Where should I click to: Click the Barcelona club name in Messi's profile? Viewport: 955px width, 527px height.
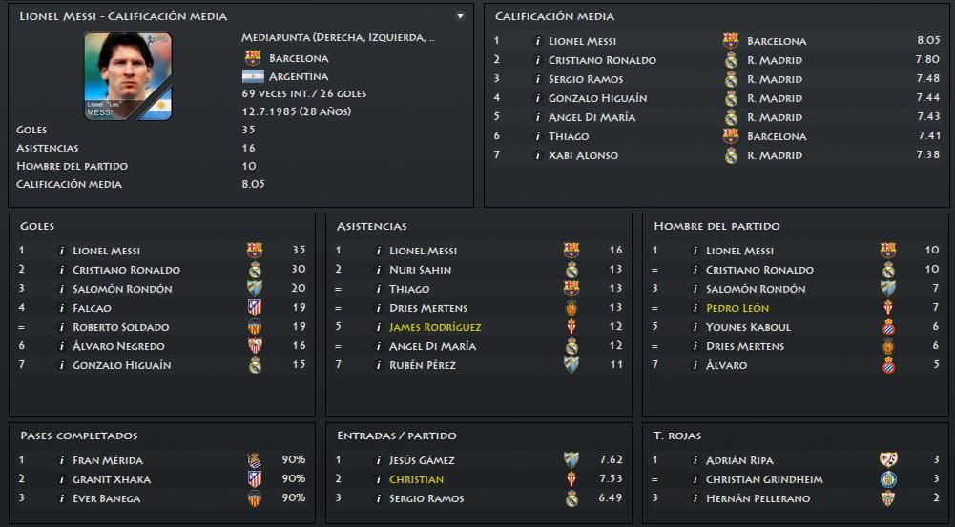pos(299,58)
